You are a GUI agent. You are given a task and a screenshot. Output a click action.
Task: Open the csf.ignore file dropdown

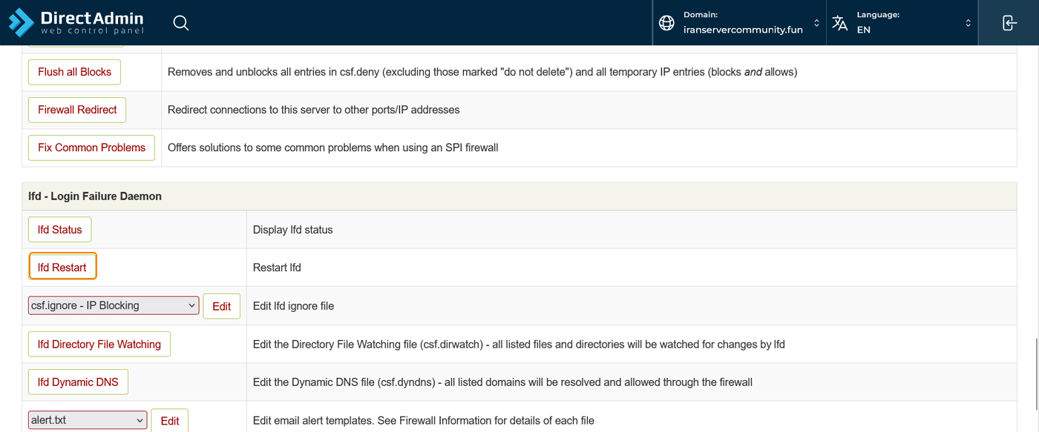(114, 305)
